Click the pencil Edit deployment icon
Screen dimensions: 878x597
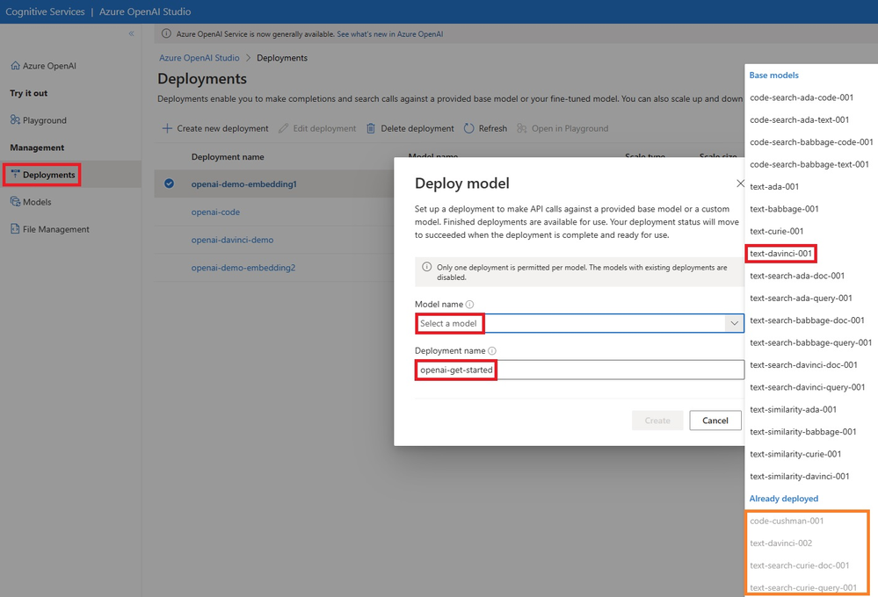tap(283, 128)
